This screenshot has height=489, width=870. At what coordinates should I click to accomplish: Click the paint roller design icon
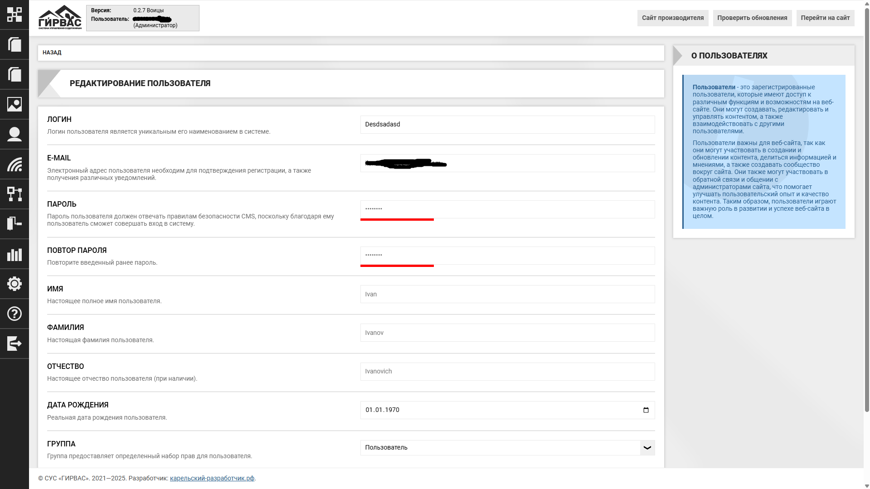pyautogui.click(x=15, y=223)
